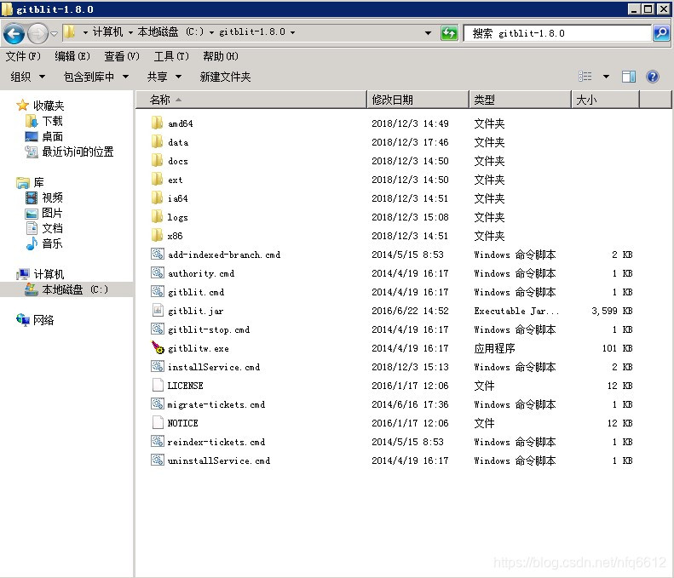Open the 帮助(H) menu
Image resolution: width=674 pixels, height=578 pixels.
tap(221, 56)
